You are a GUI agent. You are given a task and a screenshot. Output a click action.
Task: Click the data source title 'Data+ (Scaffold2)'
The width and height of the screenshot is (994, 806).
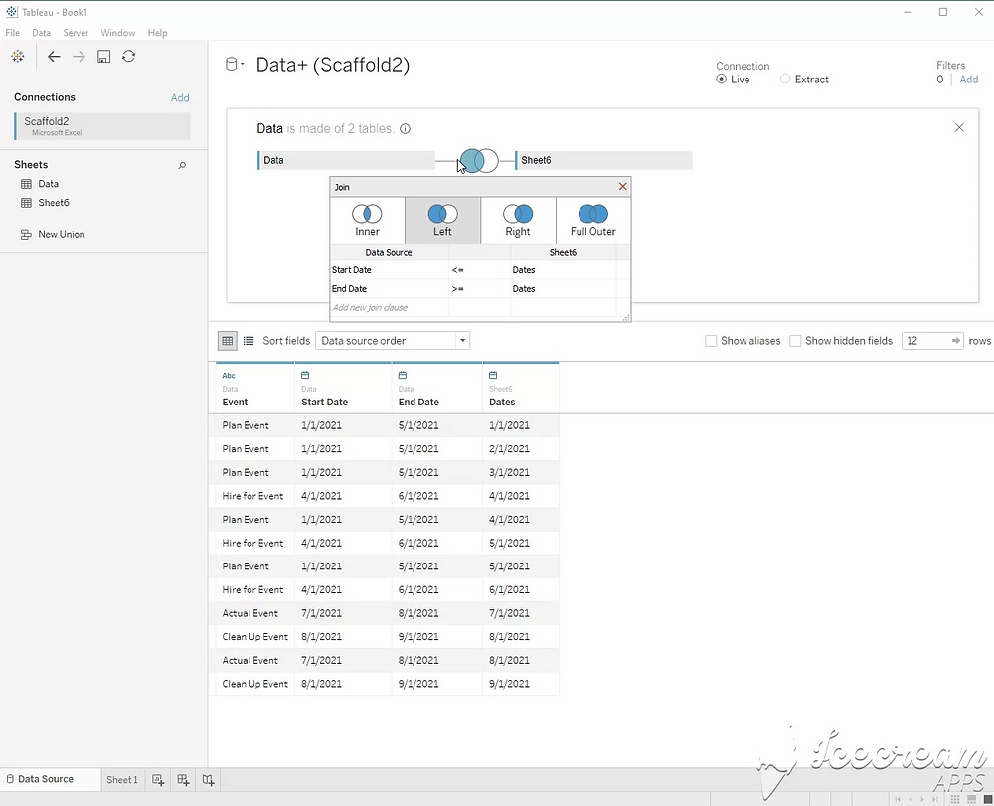click(x=333, y=65)
